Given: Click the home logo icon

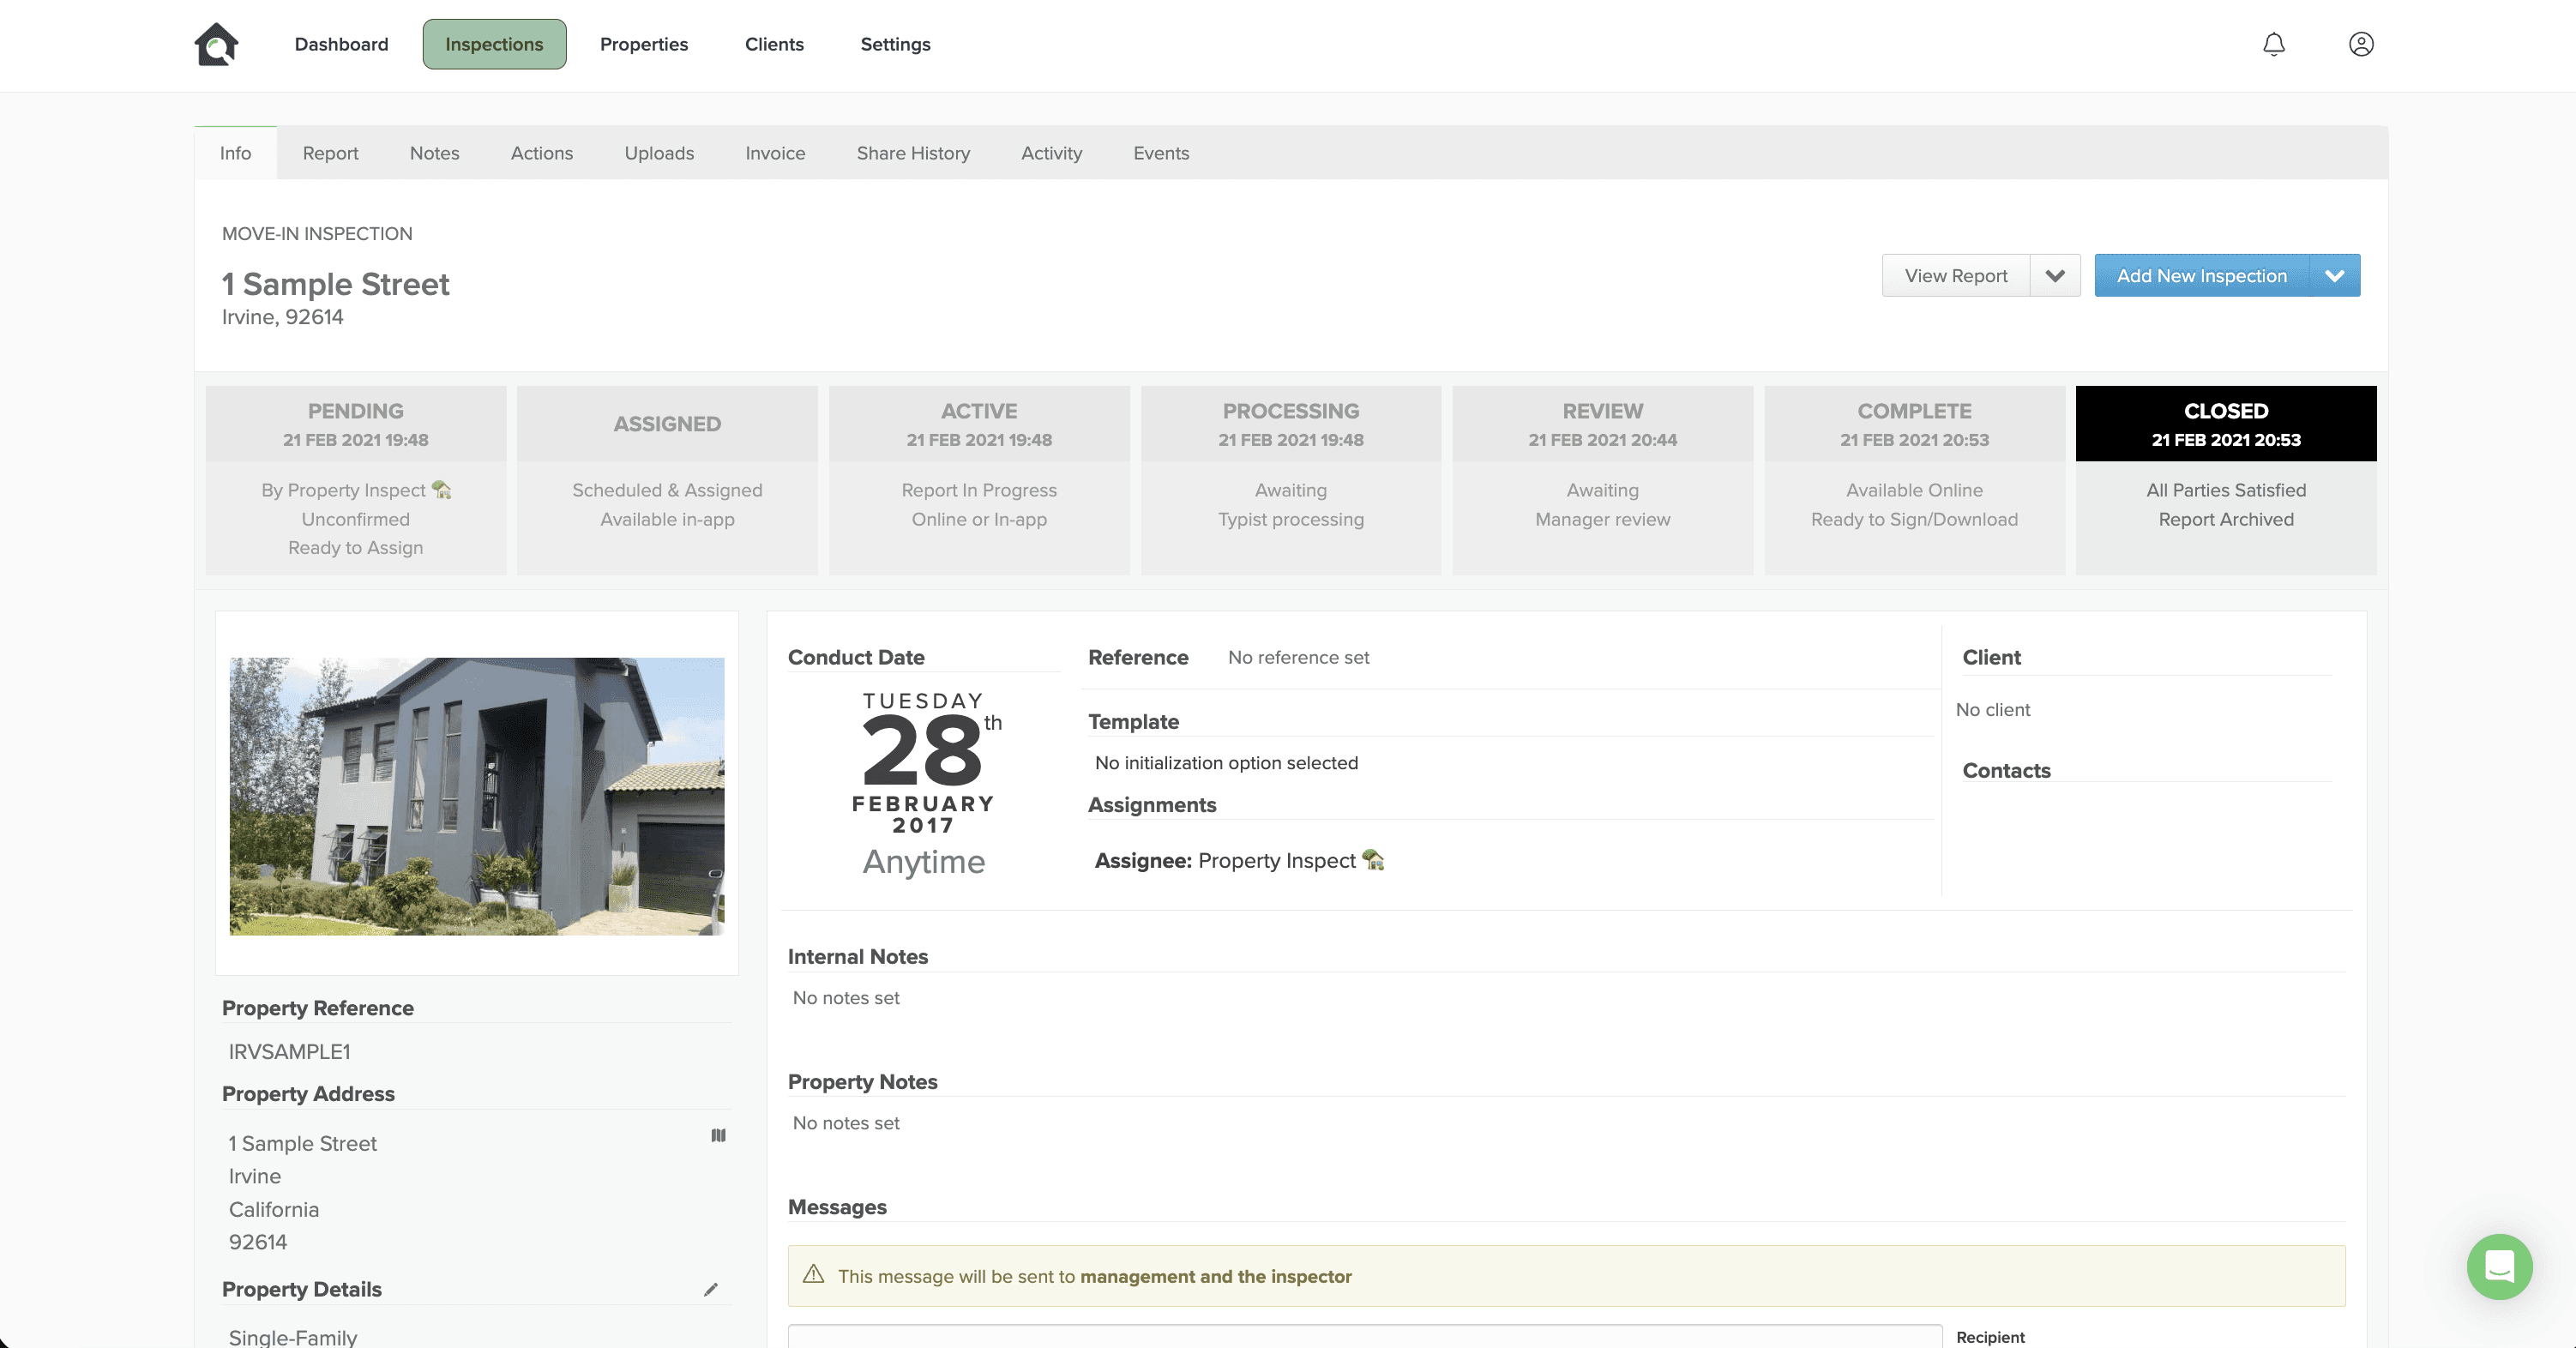Looking at the screenshot, I should (216, 44).
